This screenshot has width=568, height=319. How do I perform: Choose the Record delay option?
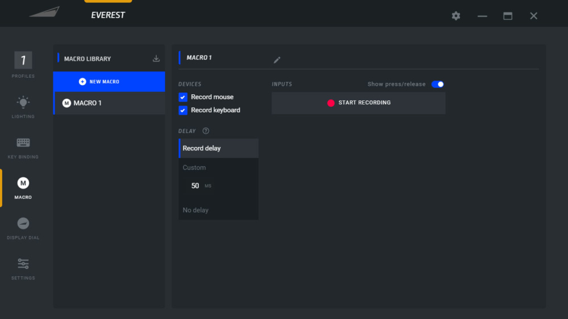click(219, 148)
